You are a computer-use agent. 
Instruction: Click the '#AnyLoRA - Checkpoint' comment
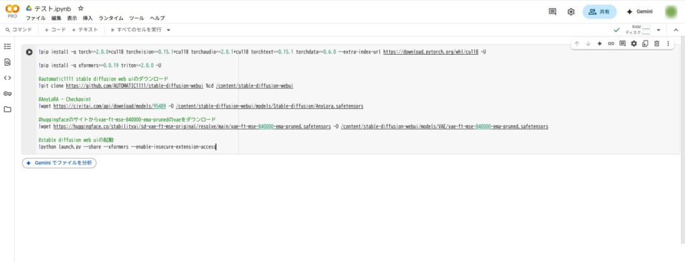click(x=65, y=100)
